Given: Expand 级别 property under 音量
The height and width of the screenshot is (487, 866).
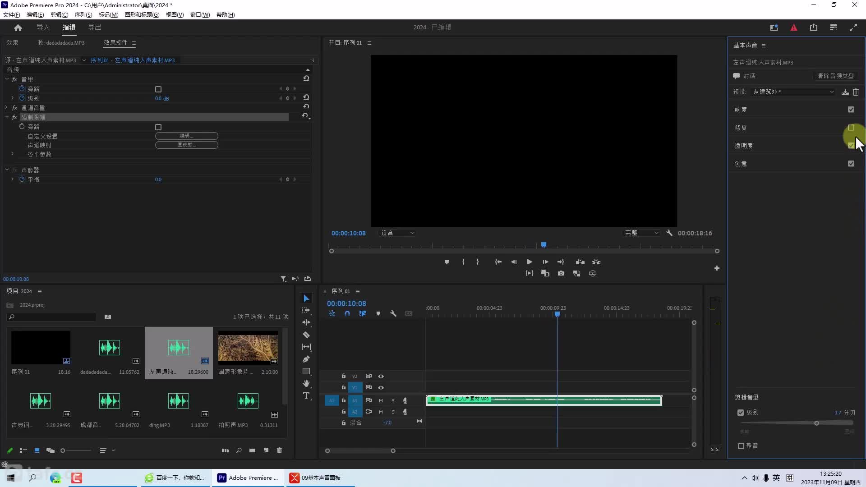Looking at the screenshot, I should coord(12,98).
